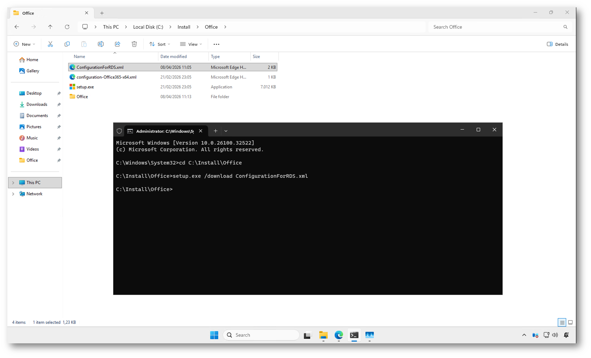Click the Cut scissors icon in toolbar
The width and height of the screenshot is (591, 358).
[50, 44]
